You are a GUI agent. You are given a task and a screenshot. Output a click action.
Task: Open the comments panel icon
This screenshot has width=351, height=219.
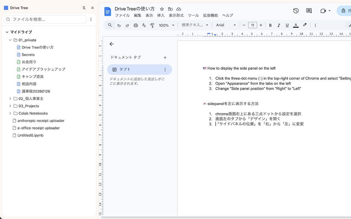309,11
